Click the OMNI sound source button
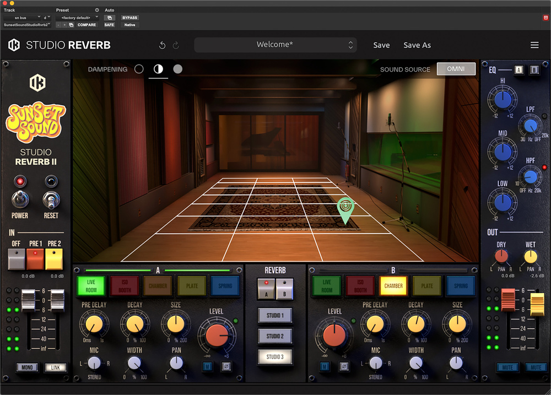This screenshot has height=395, width=551. point(456,69)
